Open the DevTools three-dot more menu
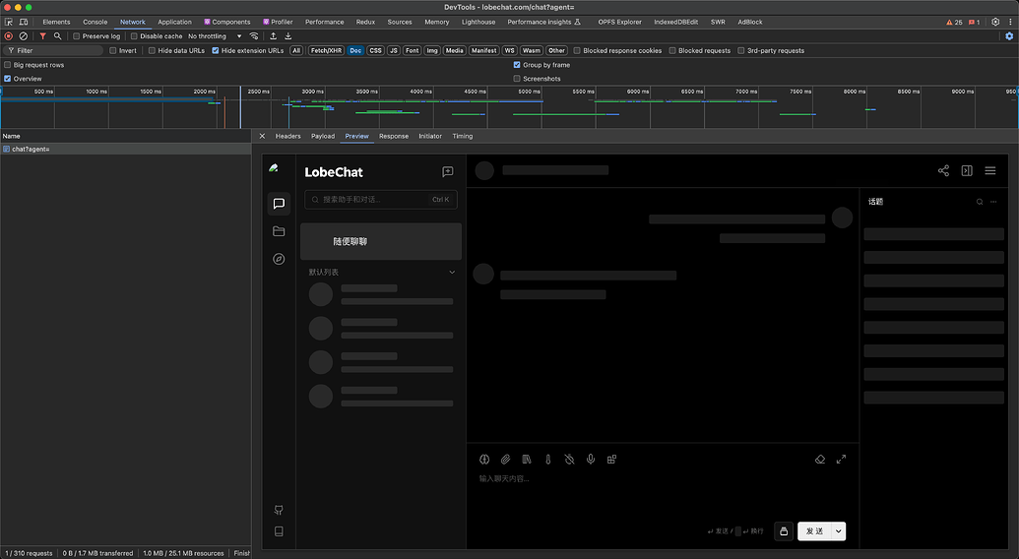 pyautogui.click(x=1010, y=22)
